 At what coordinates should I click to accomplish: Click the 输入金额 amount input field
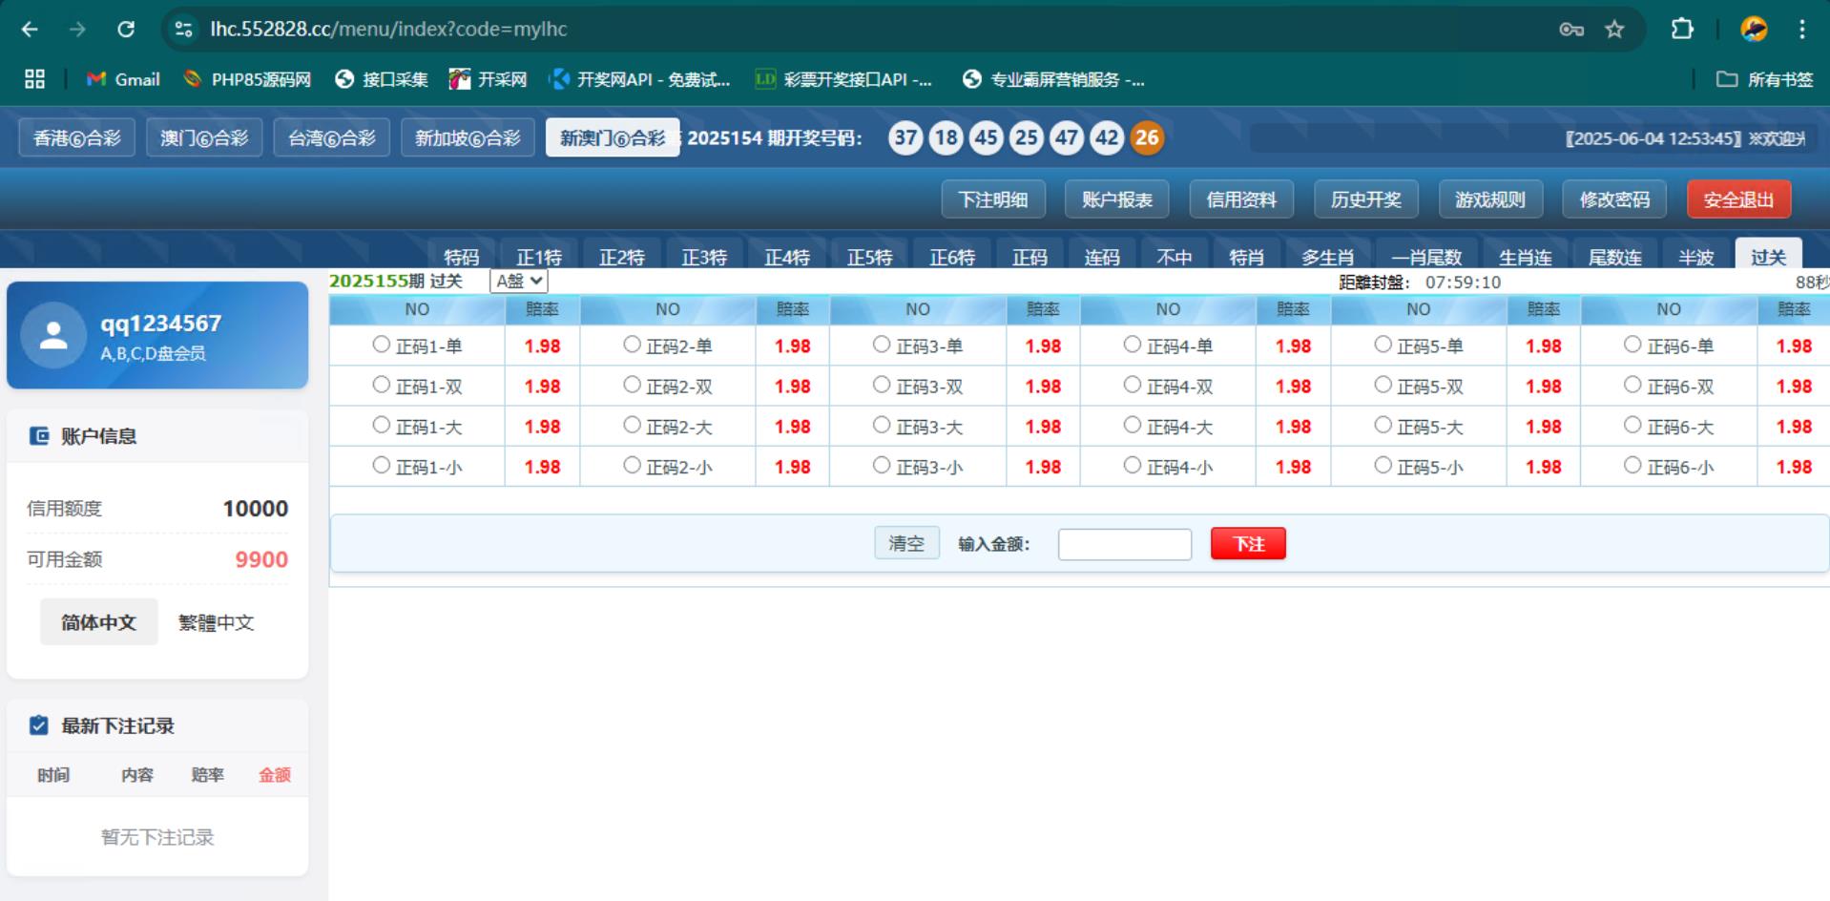coord(1124,544)
